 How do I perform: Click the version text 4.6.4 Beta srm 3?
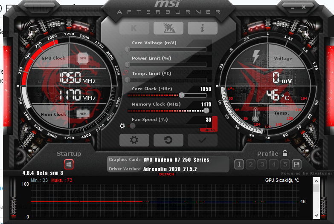(x=43, y=173)
